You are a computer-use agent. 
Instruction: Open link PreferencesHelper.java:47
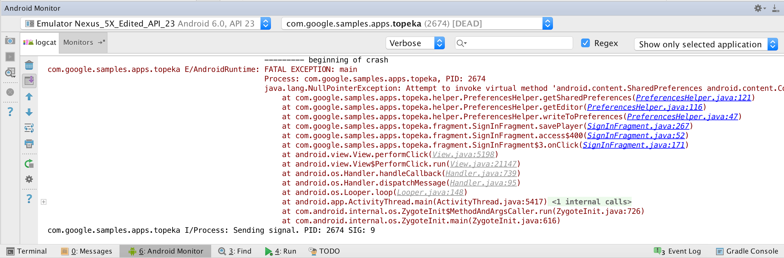point(682,117)
